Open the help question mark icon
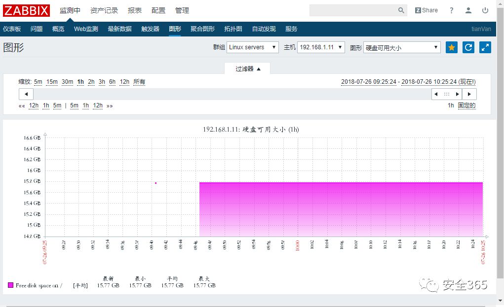504x307 pixels. [x=451, y=10]
